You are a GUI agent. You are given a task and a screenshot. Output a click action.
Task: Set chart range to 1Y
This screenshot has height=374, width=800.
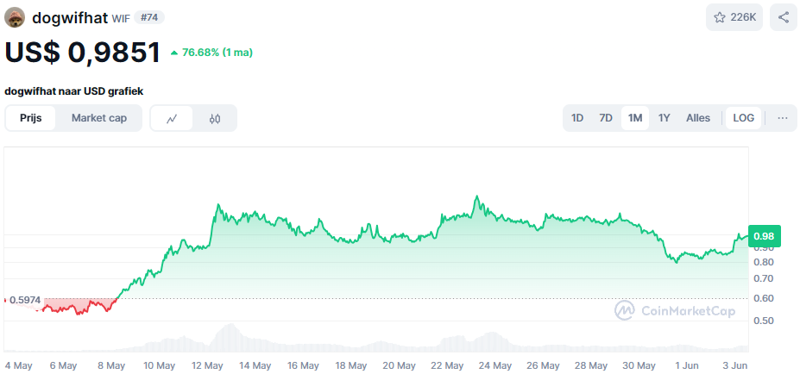pos(664,118)
